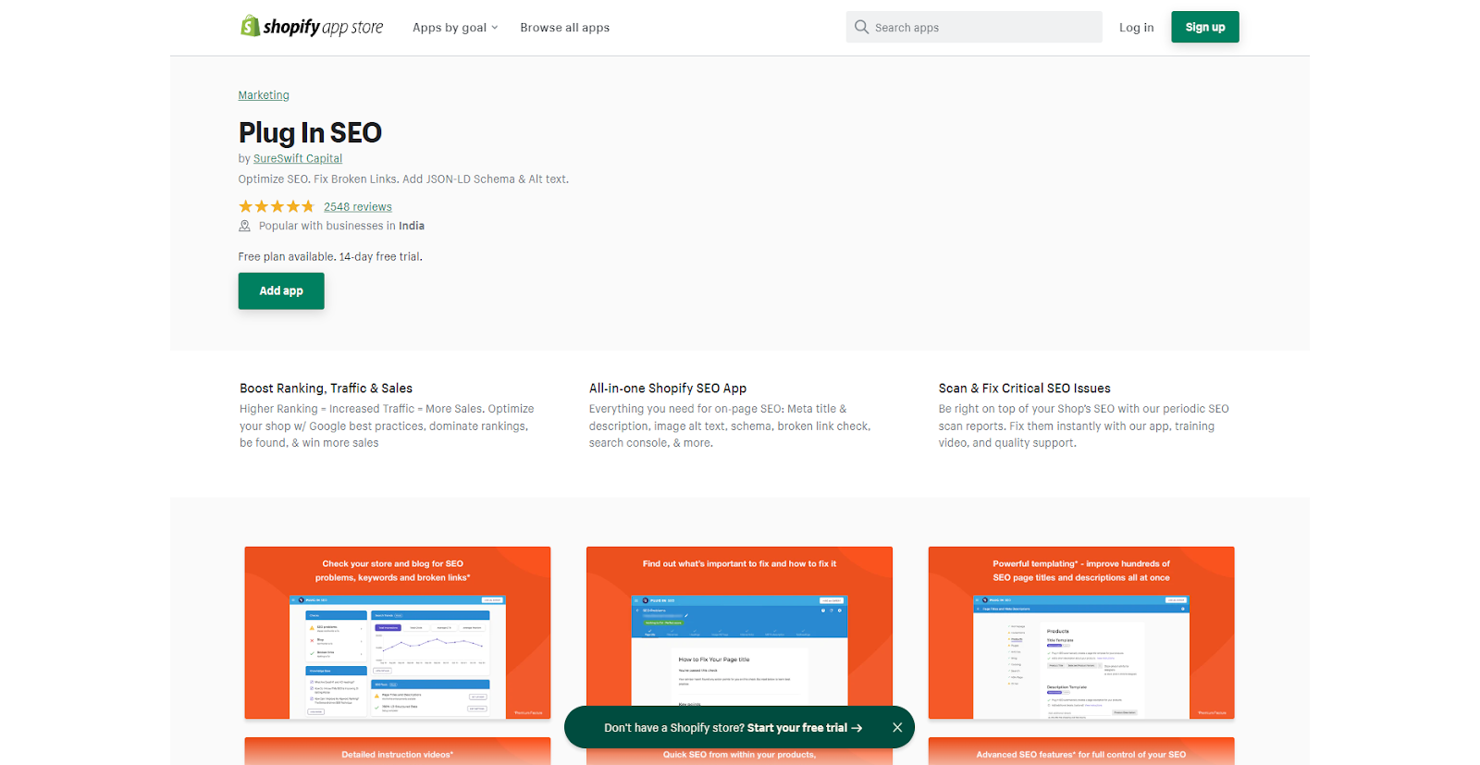
Task: Click the Plug In SEO heading
Action: point(310,132)
